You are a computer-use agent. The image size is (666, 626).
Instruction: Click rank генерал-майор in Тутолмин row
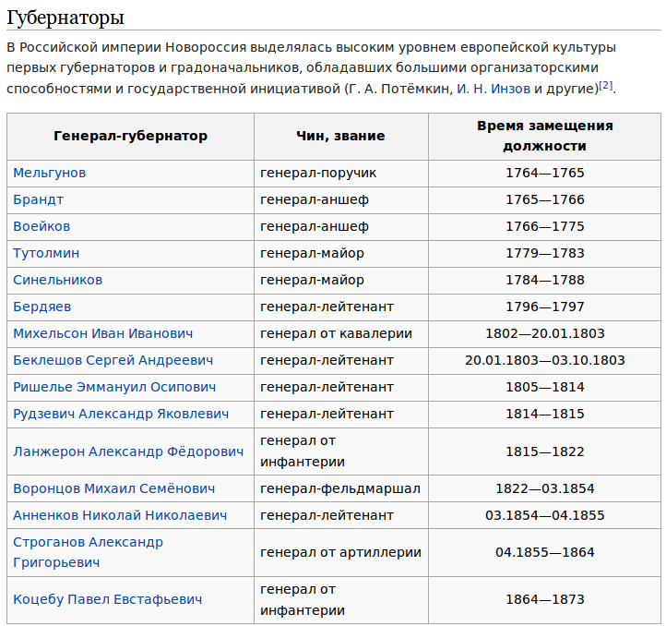click(x=312, y=254)
